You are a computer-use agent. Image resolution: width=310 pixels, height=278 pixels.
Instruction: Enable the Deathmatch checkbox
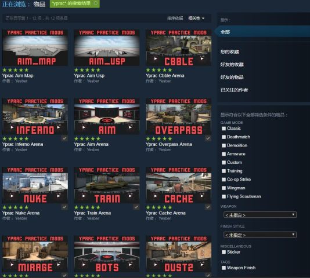[224, 137]
